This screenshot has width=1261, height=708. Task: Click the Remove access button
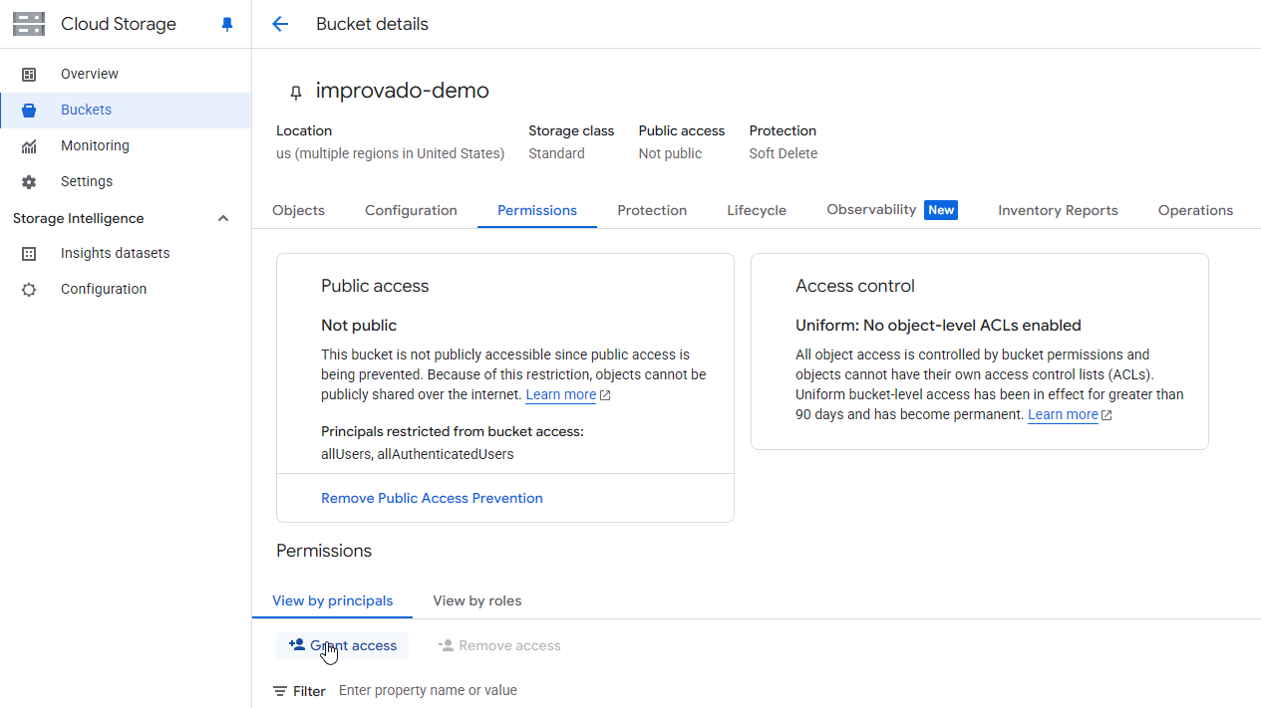point(499,645)
